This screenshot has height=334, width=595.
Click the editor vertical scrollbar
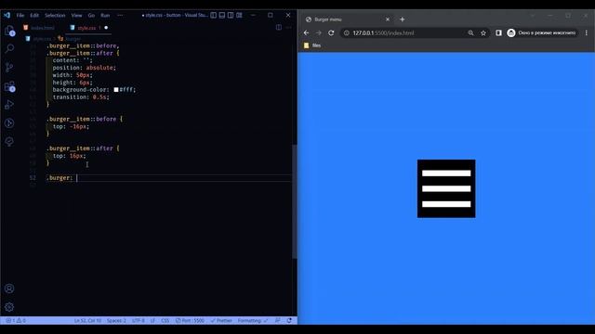point(294,201)
